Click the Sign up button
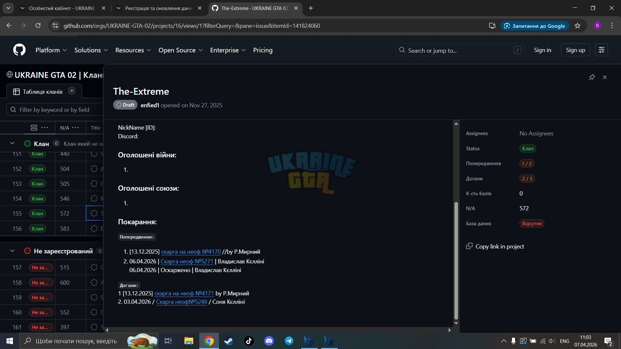Image resolution: width=621 pixels, height=349 pixels. click(x=575, y=50)
